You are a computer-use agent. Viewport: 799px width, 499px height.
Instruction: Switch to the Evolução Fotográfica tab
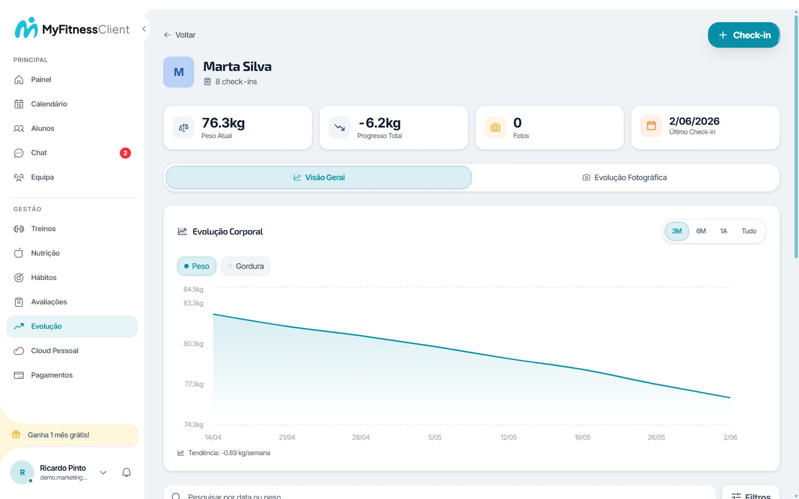(x=625, y=177)
